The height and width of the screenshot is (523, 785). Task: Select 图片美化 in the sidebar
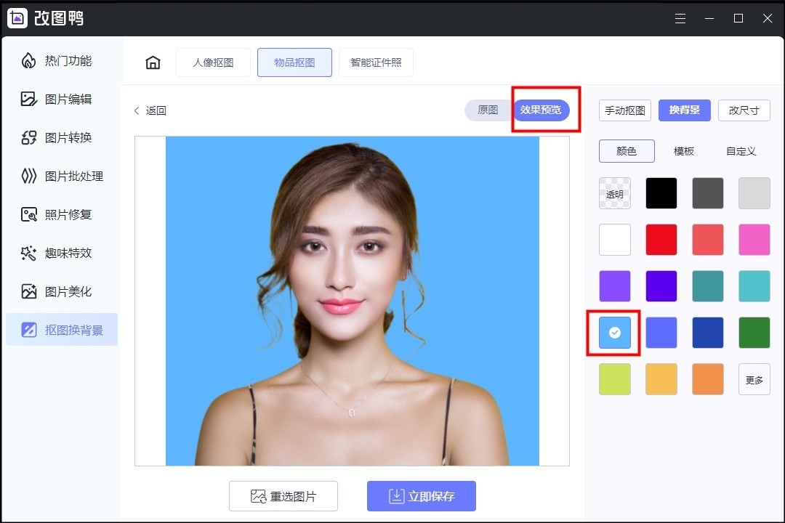pyautogui.click(x=62, y=291)
